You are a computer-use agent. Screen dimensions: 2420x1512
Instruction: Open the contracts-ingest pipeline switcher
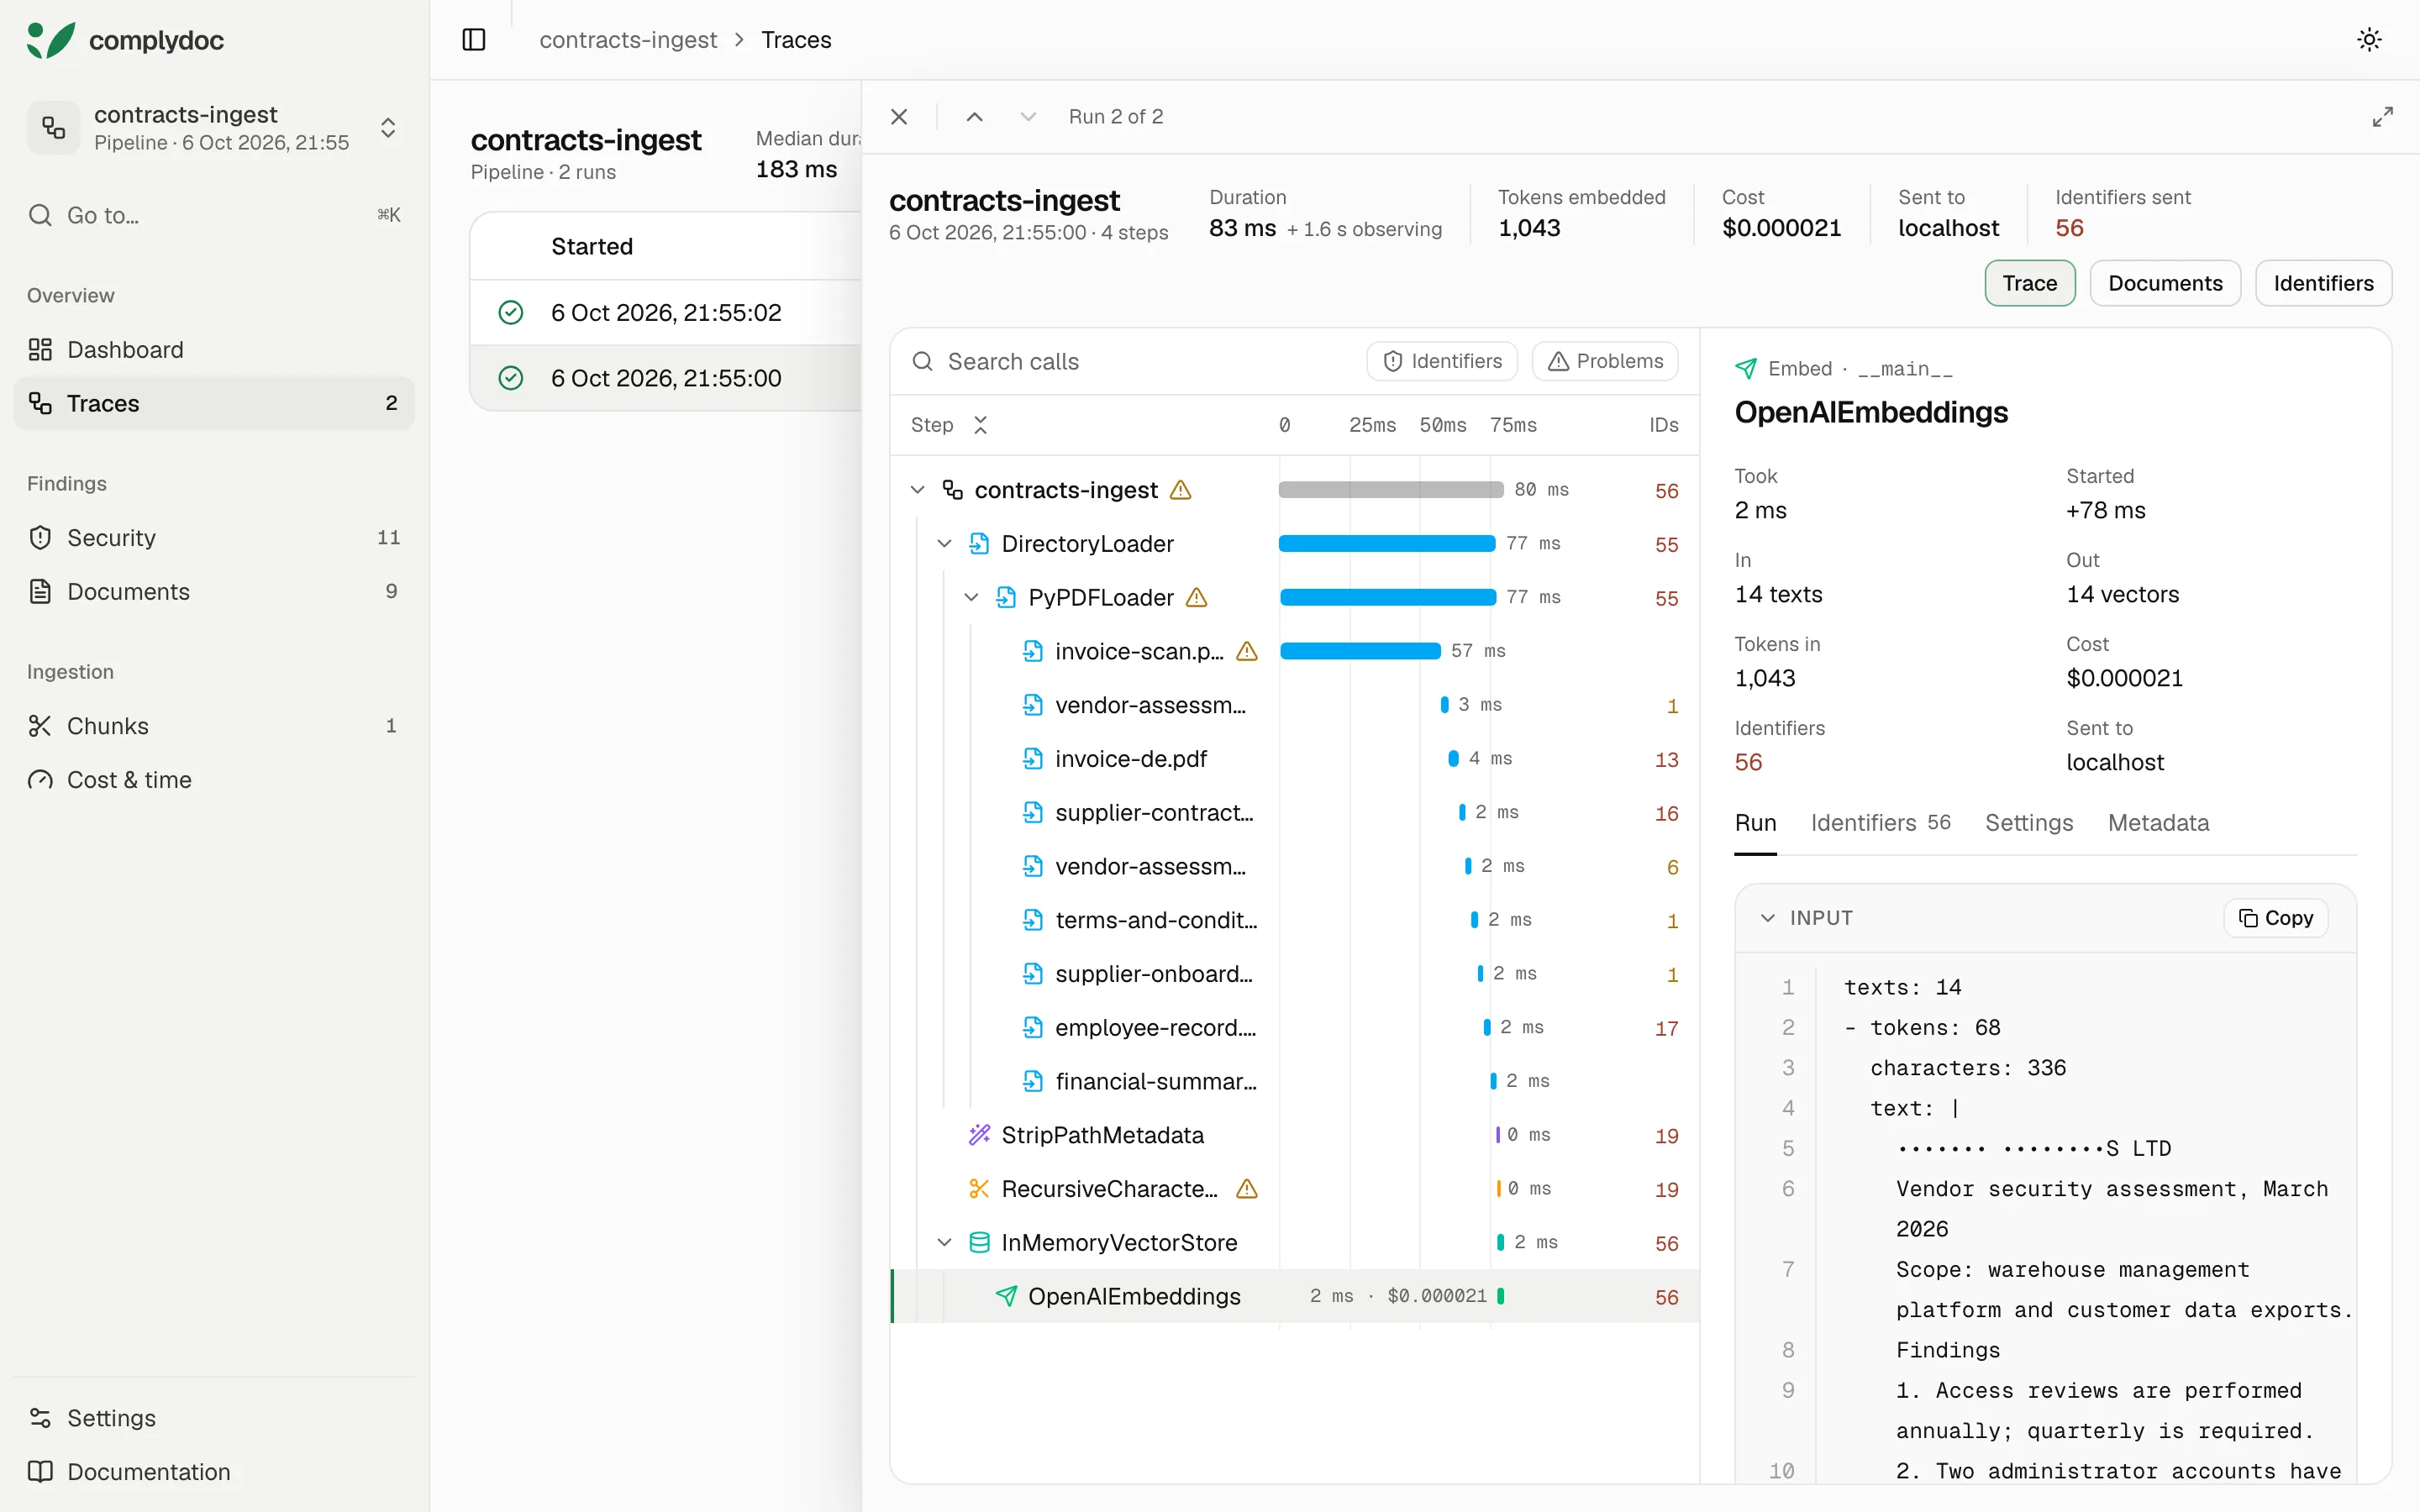point(214,128)
